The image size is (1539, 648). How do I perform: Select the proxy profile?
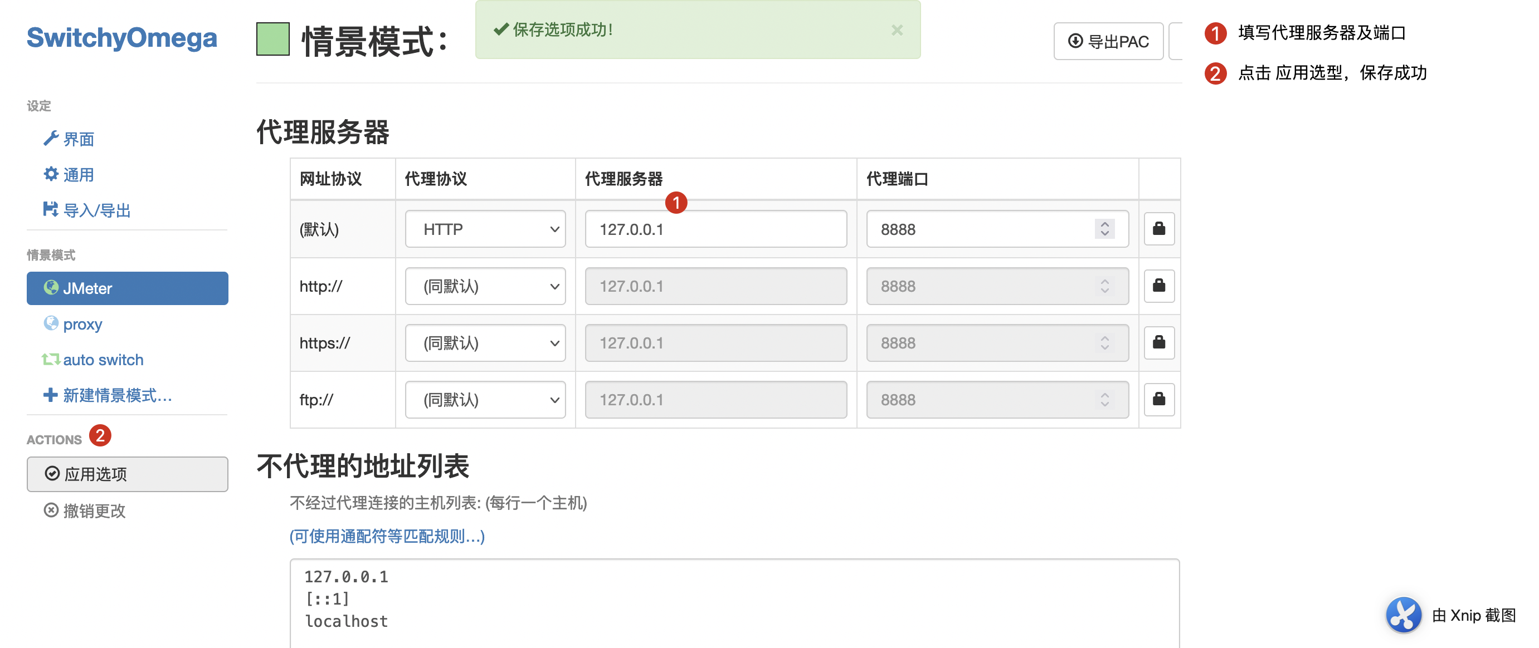82,324
